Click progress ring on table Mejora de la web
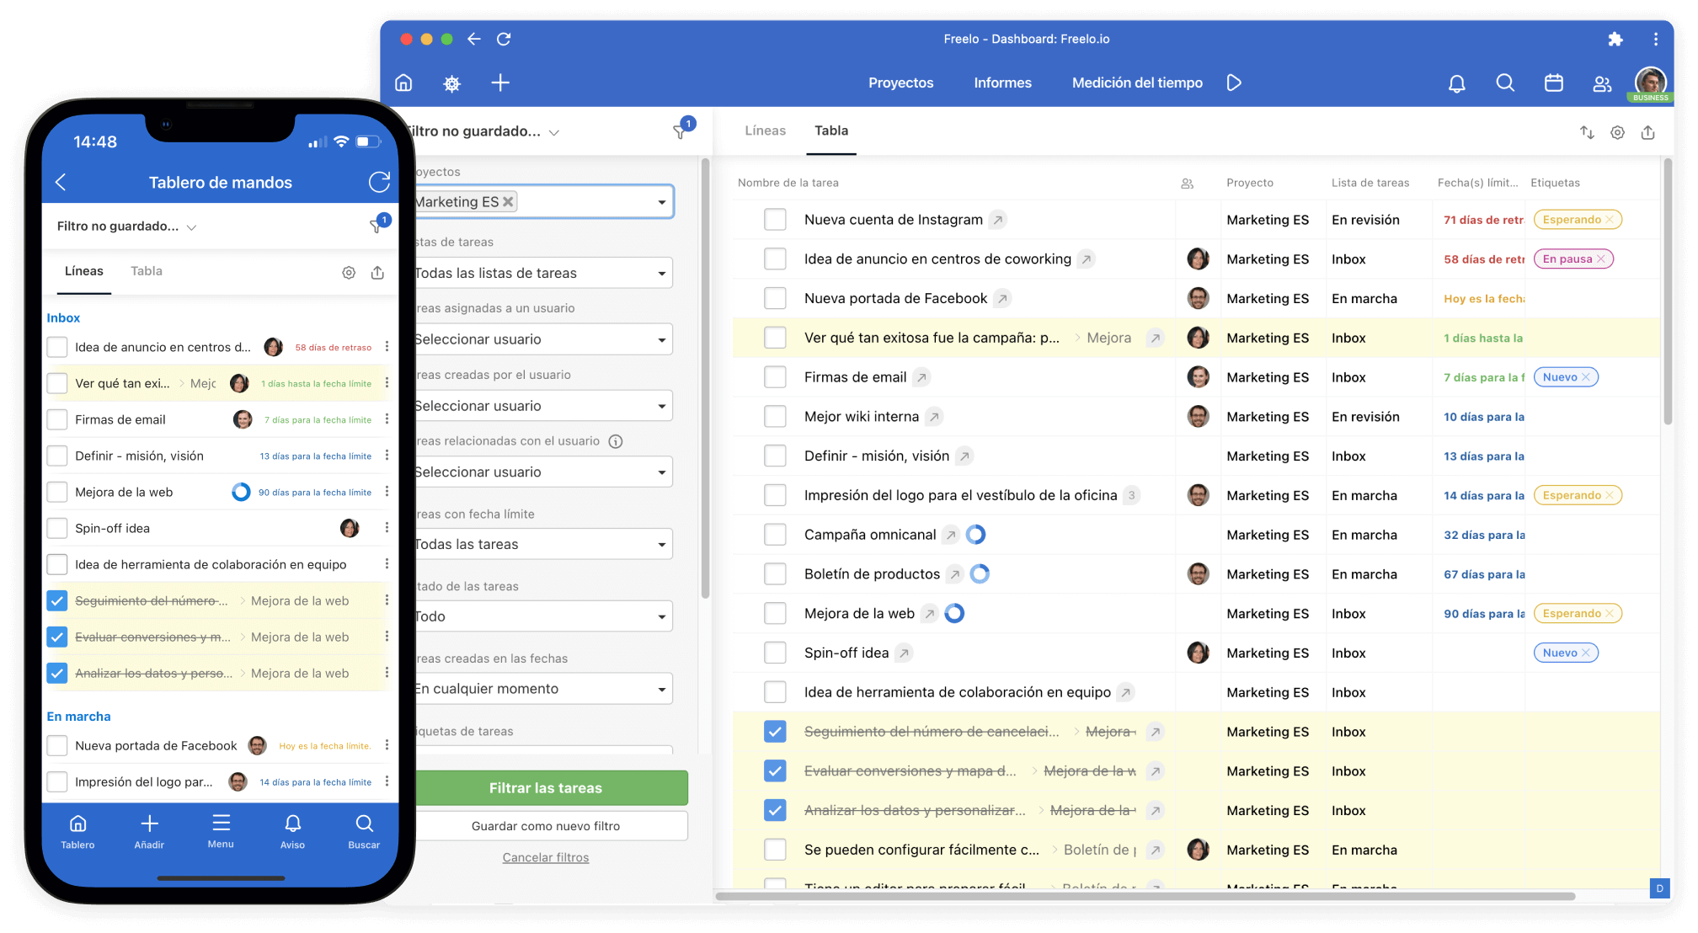Screen dimensions: 1698x933 point(954,614)
